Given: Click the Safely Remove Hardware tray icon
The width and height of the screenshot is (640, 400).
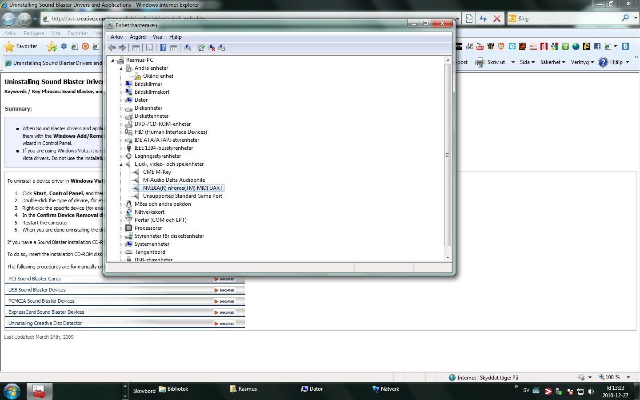Looking at the screenshot, I should [559, 392].
